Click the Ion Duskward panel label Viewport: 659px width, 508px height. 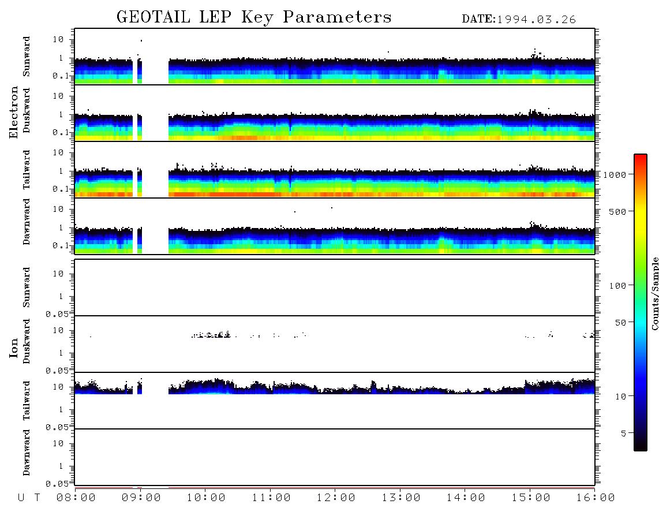pos(27,341)
